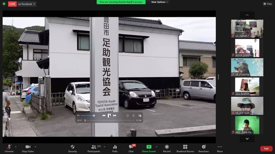Select the 3B_Khalisha participant thumbnail
The image size is (275, 154).
(x=247, y=67)
